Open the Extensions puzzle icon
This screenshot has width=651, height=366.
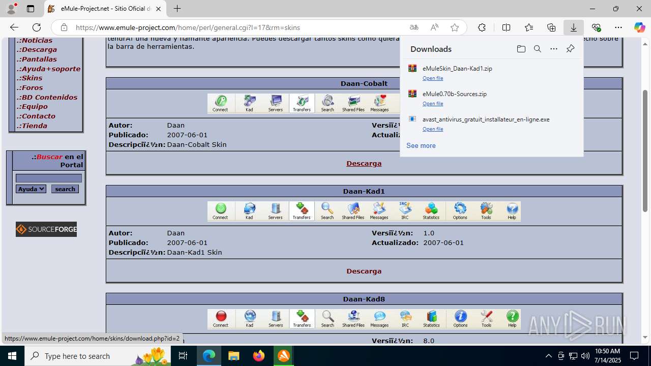[482, 27]
